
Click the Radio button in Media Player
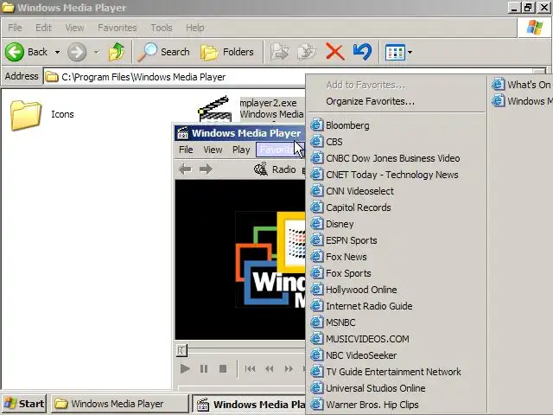275,169
